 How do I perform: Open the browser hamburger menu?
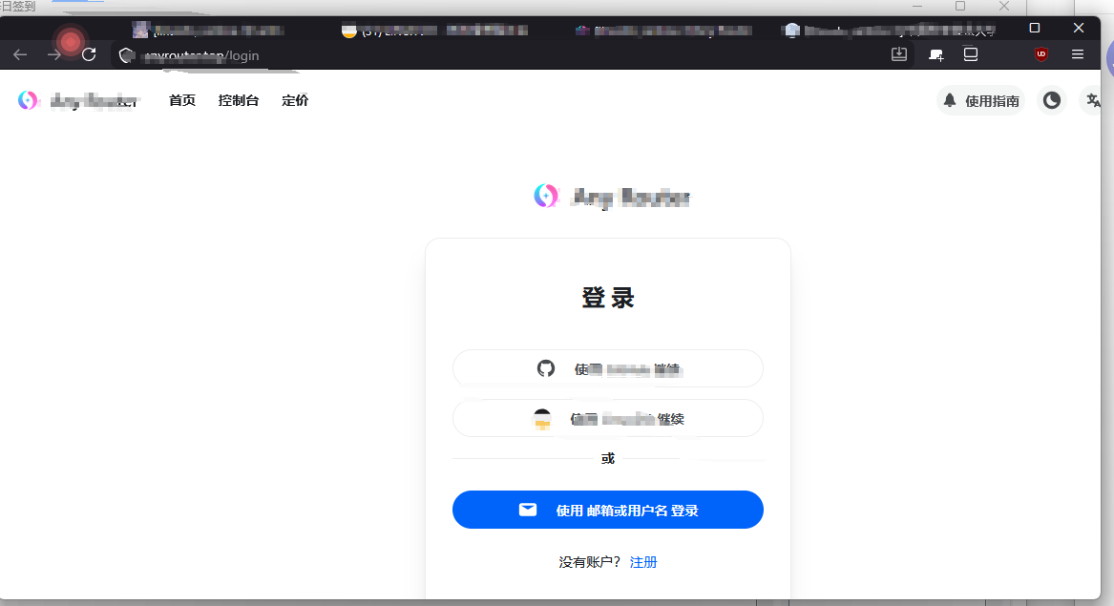click(x=1077, y=54)
